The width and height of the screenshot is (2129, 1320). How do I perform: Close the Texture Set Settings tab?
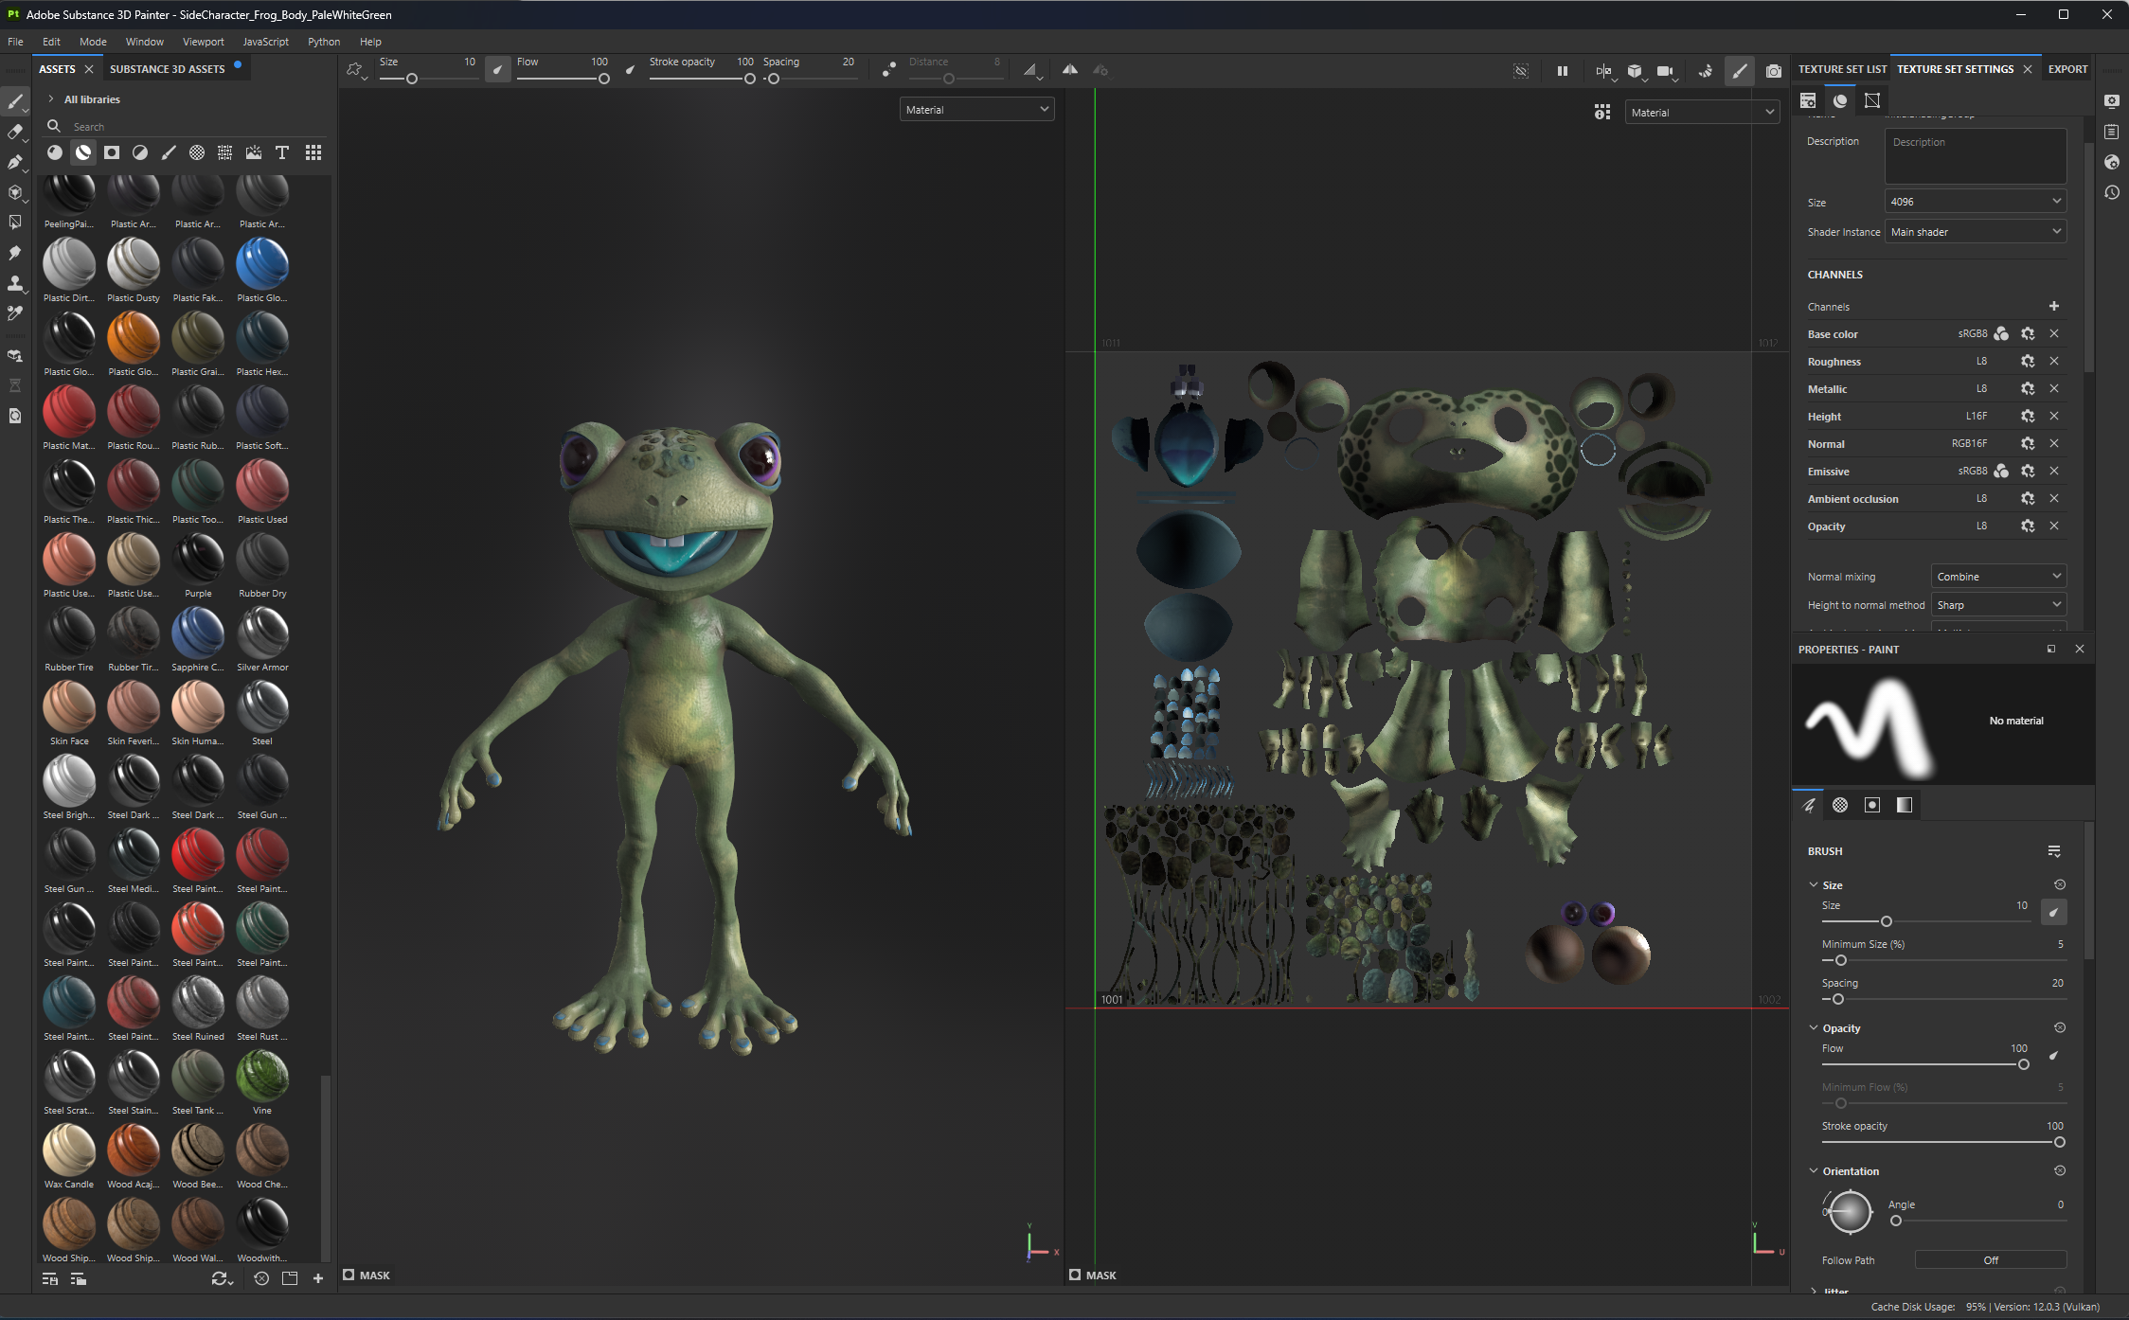coord(2028,69)
